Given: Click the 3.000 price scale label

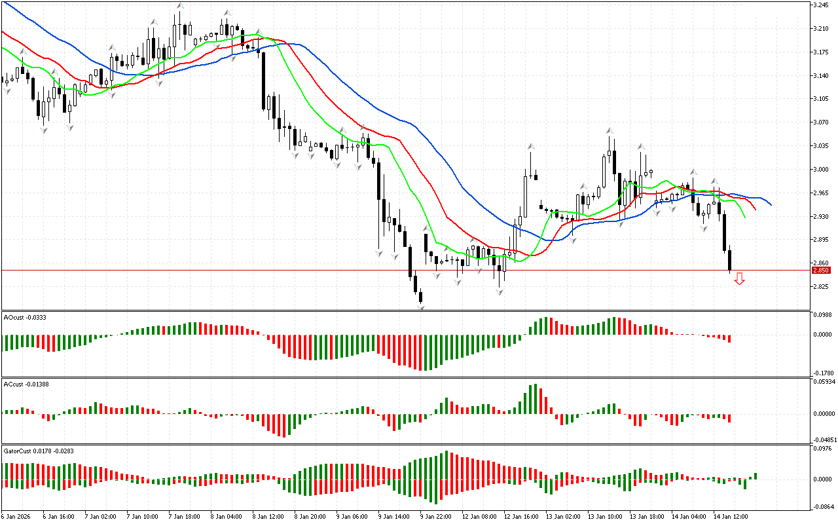Looking at the screenshot, I should 820,169.
